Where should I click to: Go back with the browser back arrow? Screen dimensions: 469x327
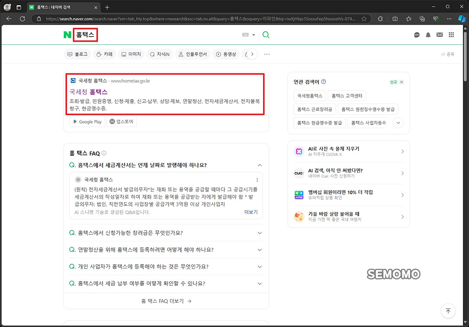(x=9, y=19)
